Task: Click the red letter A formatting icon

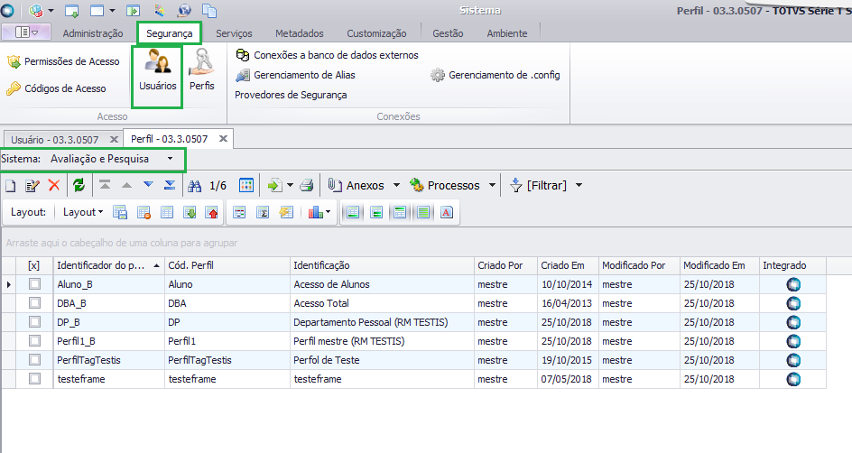Action: click(x=447, y=212)
